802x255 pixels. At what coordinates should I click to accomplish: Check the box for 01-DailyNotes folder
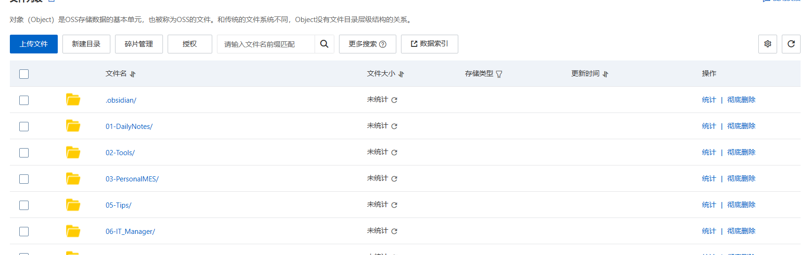click(24, 127)
